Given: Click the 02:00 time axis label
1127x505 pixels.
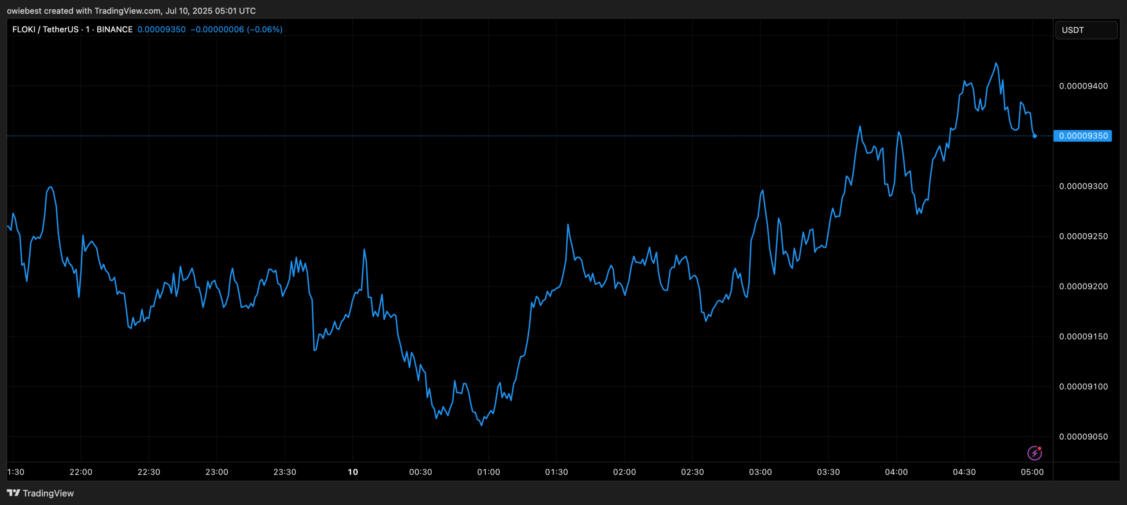Looking at the screenshot, I should tap(625, 472).
